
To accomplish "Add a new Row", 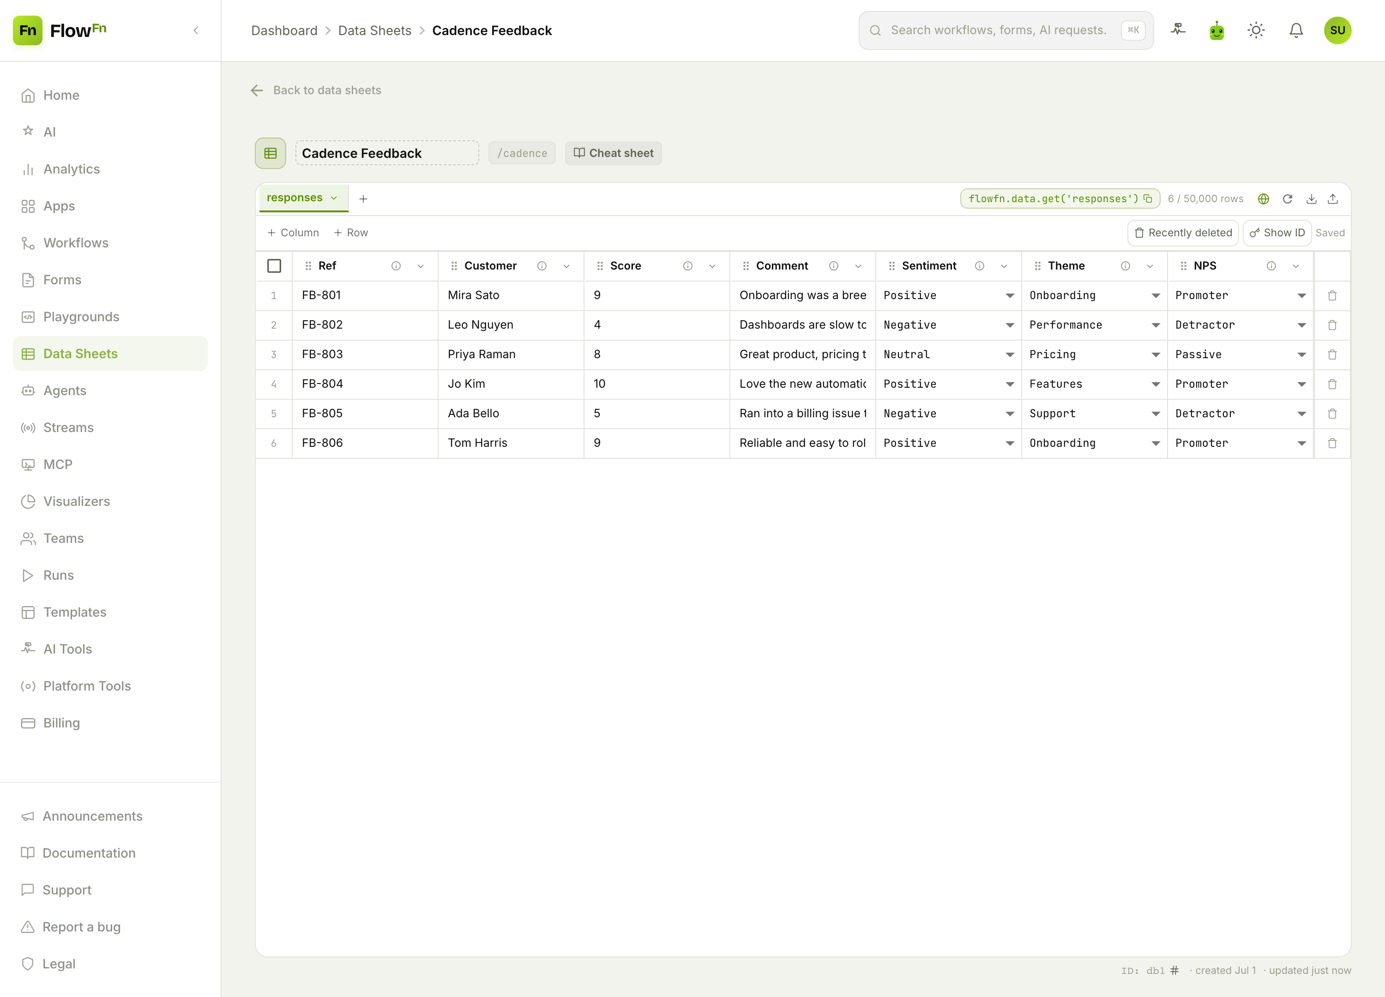I will [350, 233].
